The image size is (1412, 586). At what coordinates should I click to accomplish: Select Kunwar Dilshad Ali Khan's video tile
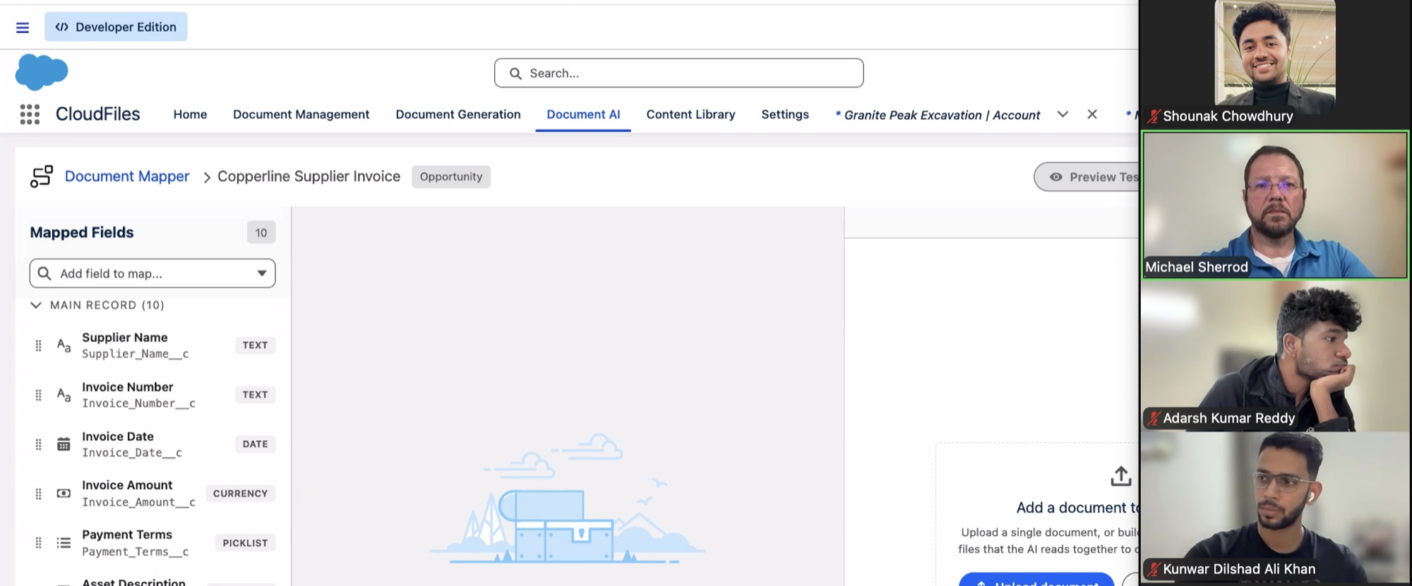coord(1275,506)
